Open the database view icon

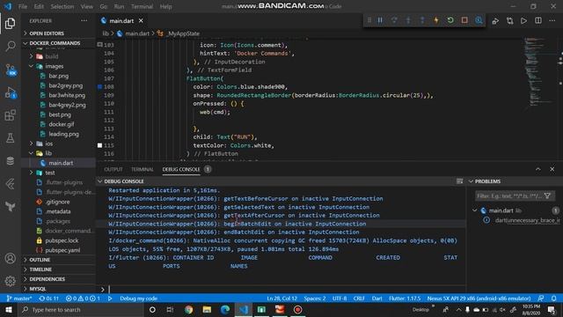[10, 160]
